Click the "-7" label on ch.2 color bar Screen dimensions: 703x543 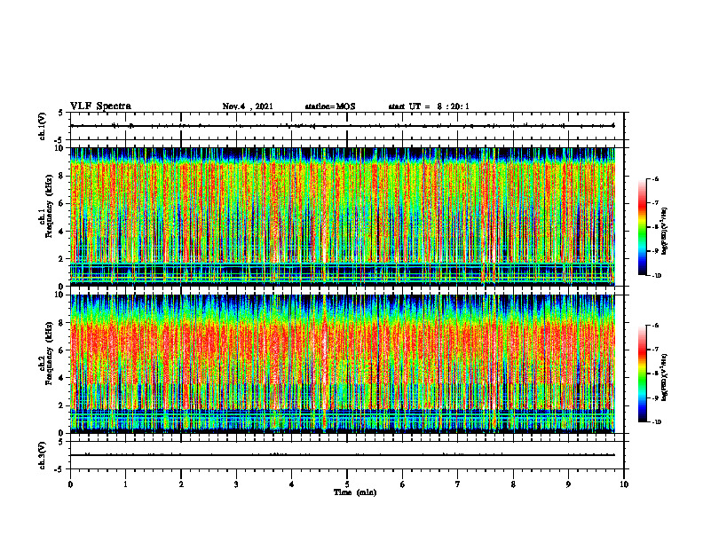click(655, 350)
